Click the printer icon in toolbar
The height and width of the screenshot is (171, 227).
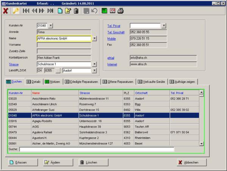pos(121,11)
